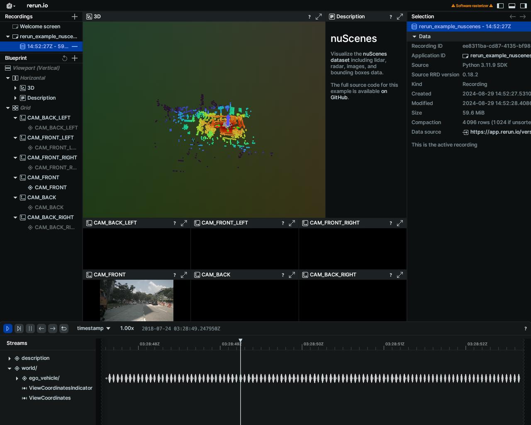
Task: Click the timeline playhead marker
Action: pos(240,341)
